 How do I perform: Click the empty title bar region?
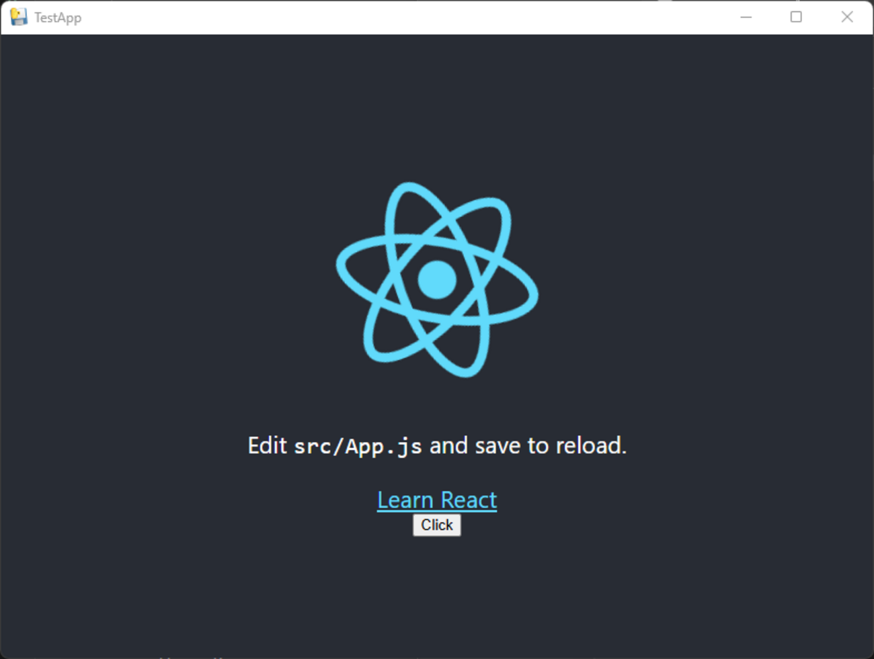click(x=403, y=17)
